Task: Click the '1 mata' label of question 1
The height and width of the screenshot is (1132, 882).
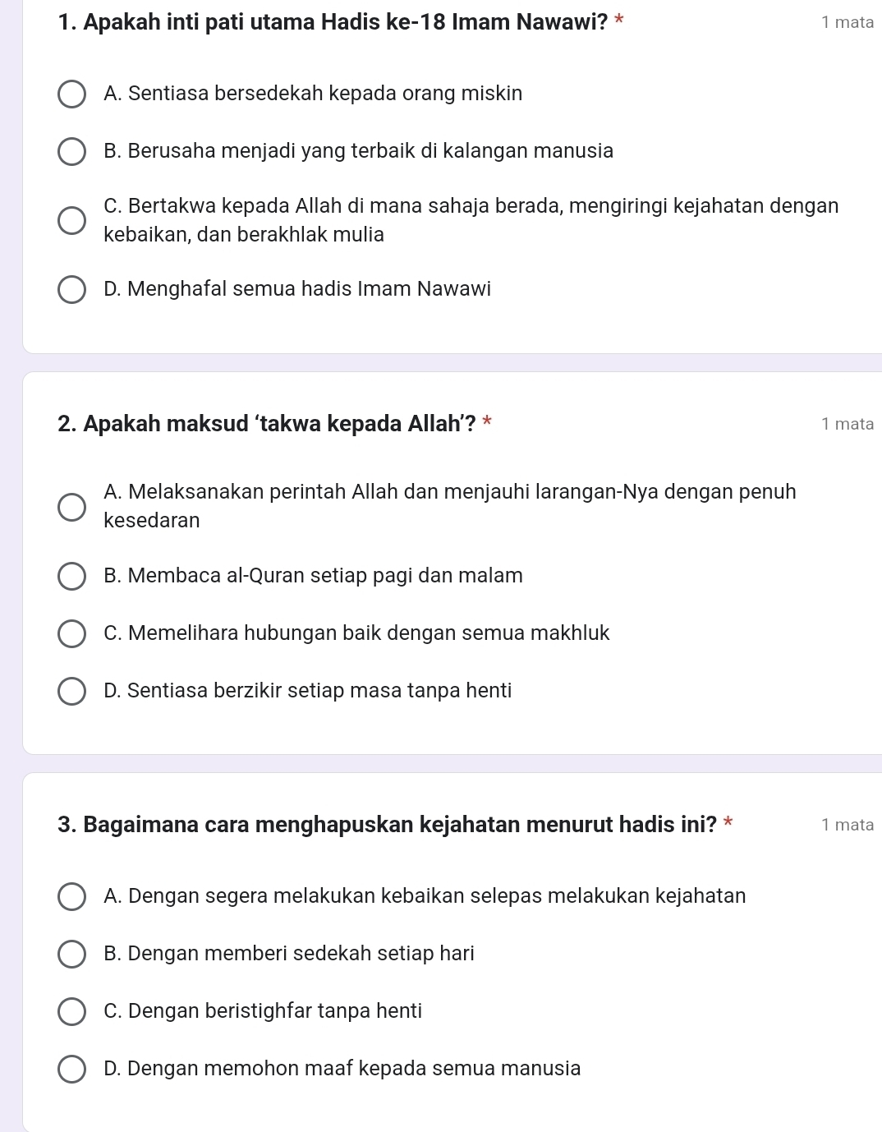Action: point(848,23)
